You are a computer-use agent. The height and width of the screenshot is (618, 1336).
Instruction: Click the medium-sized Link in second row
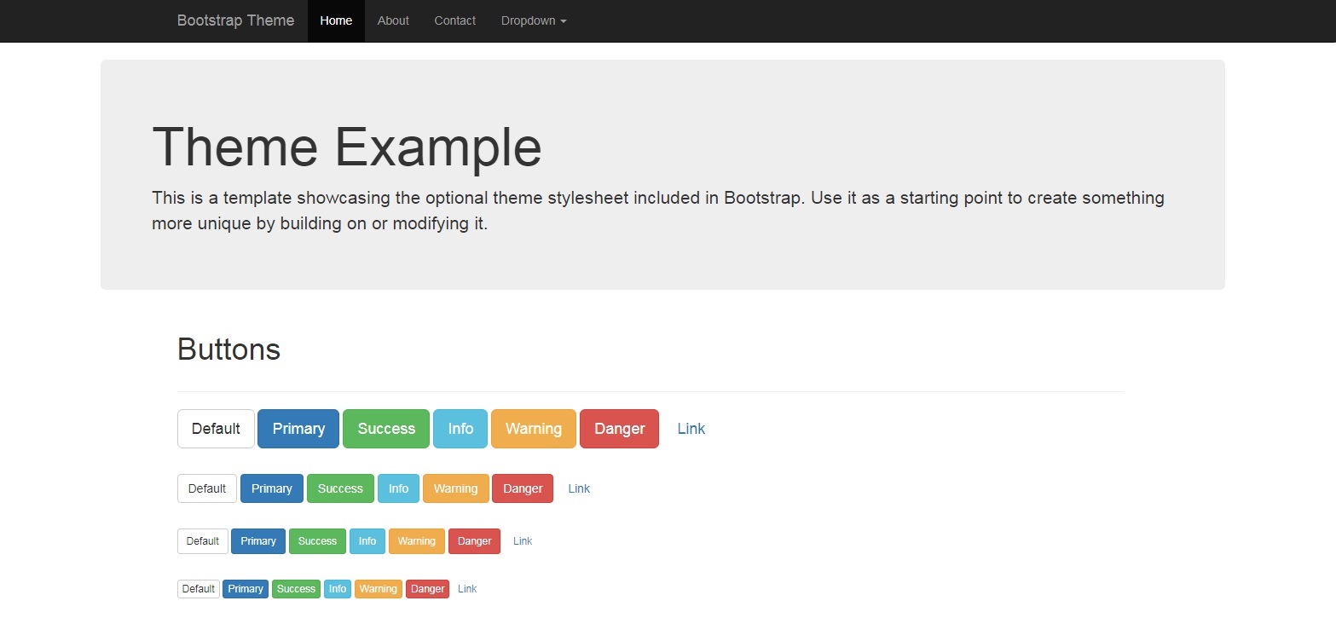579,488
